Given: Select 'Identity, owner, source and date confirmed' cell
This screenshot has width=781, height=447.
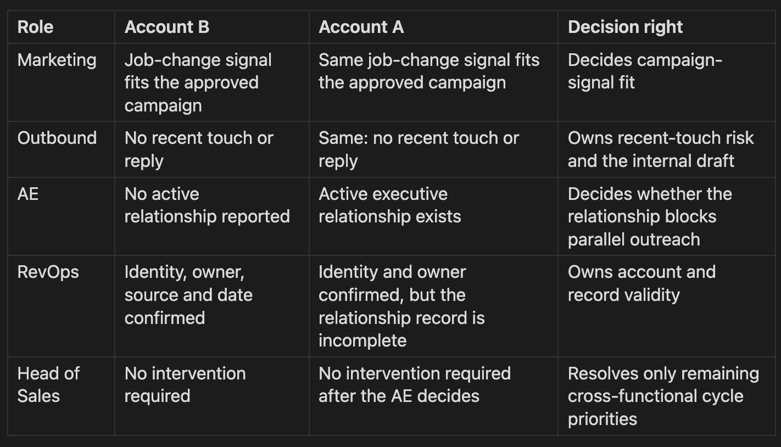Looking at the screenshot, I should [212, 306].
